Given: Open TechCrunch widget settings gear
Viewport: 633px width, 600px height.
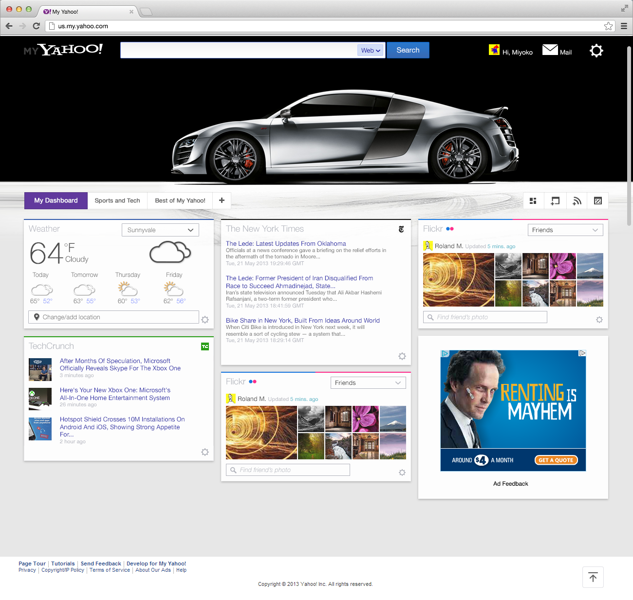Looking at the screenshot, I should click(205, 452).
